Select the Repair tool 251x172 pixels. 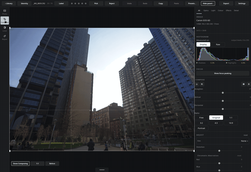coord(5,38)
